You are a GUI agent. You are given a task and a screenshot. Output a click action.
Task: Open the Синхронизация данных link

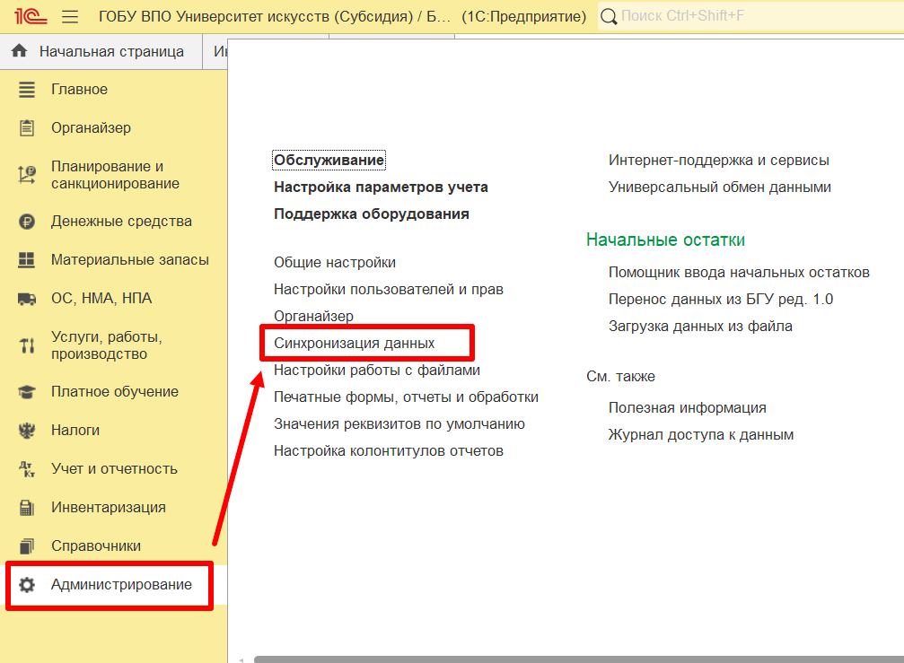click(x=354, y=344)
